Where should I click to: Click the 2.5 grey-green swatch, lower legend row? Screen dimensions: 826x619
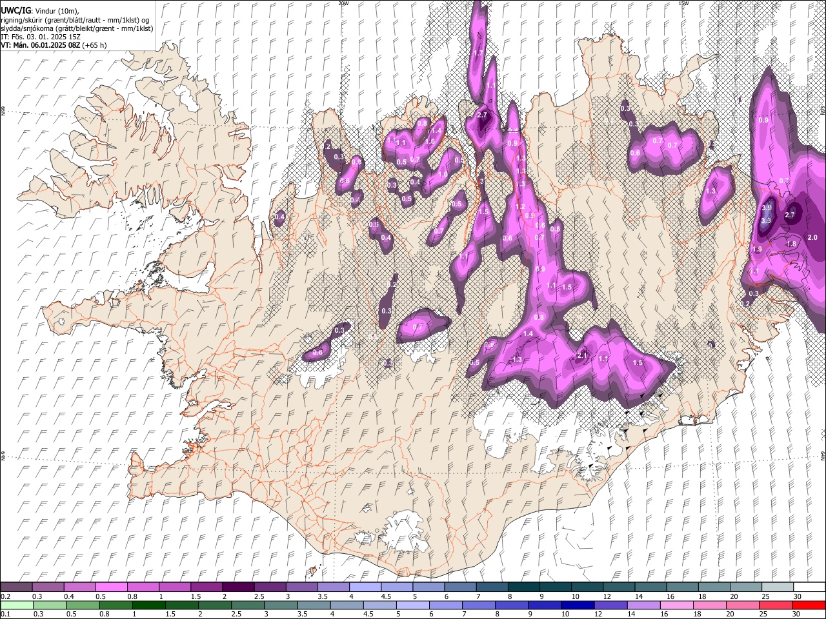[248, 605]
